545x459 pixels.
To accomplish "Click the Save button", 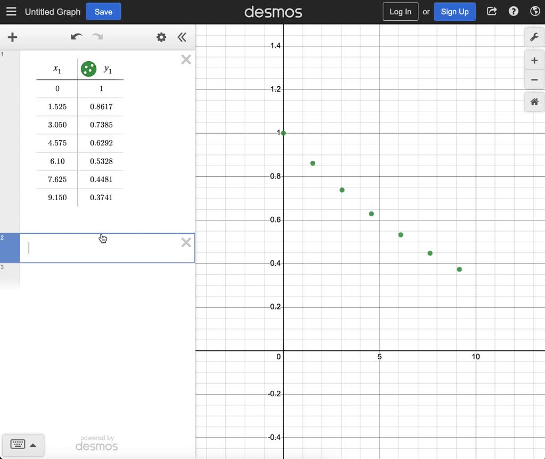I will click(x=103, y=12).
